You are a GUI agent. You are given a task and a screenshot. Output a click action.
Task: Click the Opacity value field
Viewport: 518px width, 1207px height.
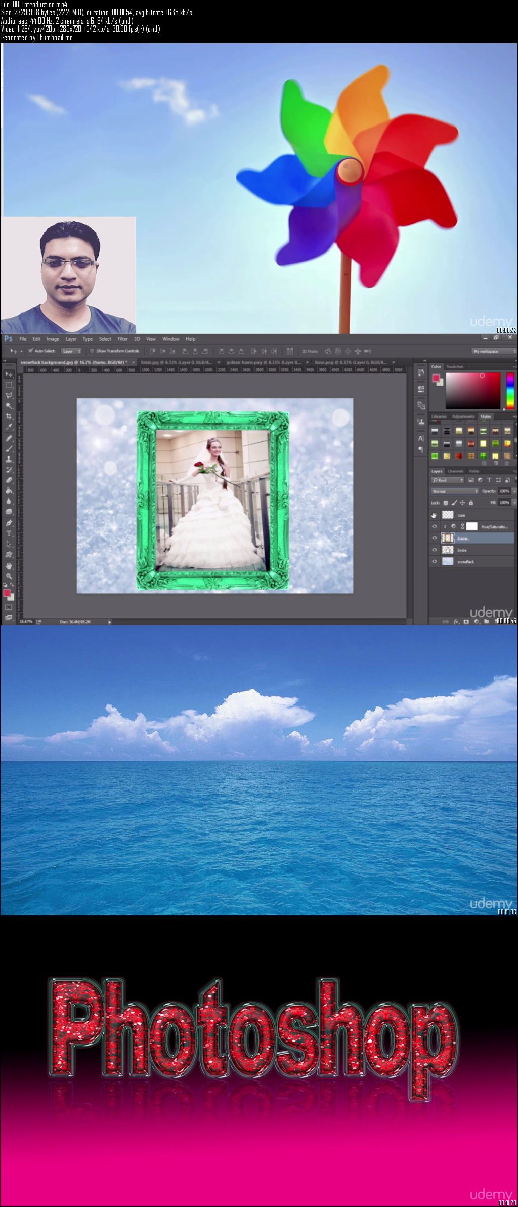504,491
